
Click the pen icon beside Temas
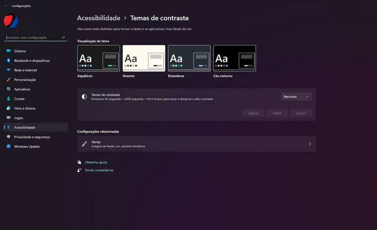[84, 144]
